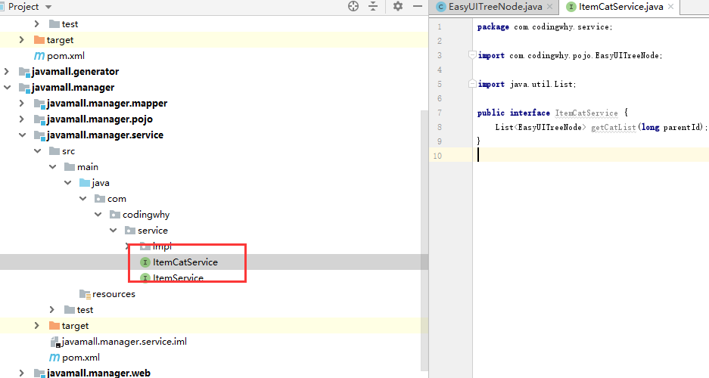Click the Collapse All icon in Project panel
Image resolution: width=709 pixels, height=378 pixels.
pyautogui.click(x=373, y=7)
